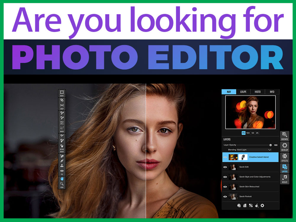Select the Masking Brush tool
The width and height of the screenshot is (296, 222).
point(61,112)
